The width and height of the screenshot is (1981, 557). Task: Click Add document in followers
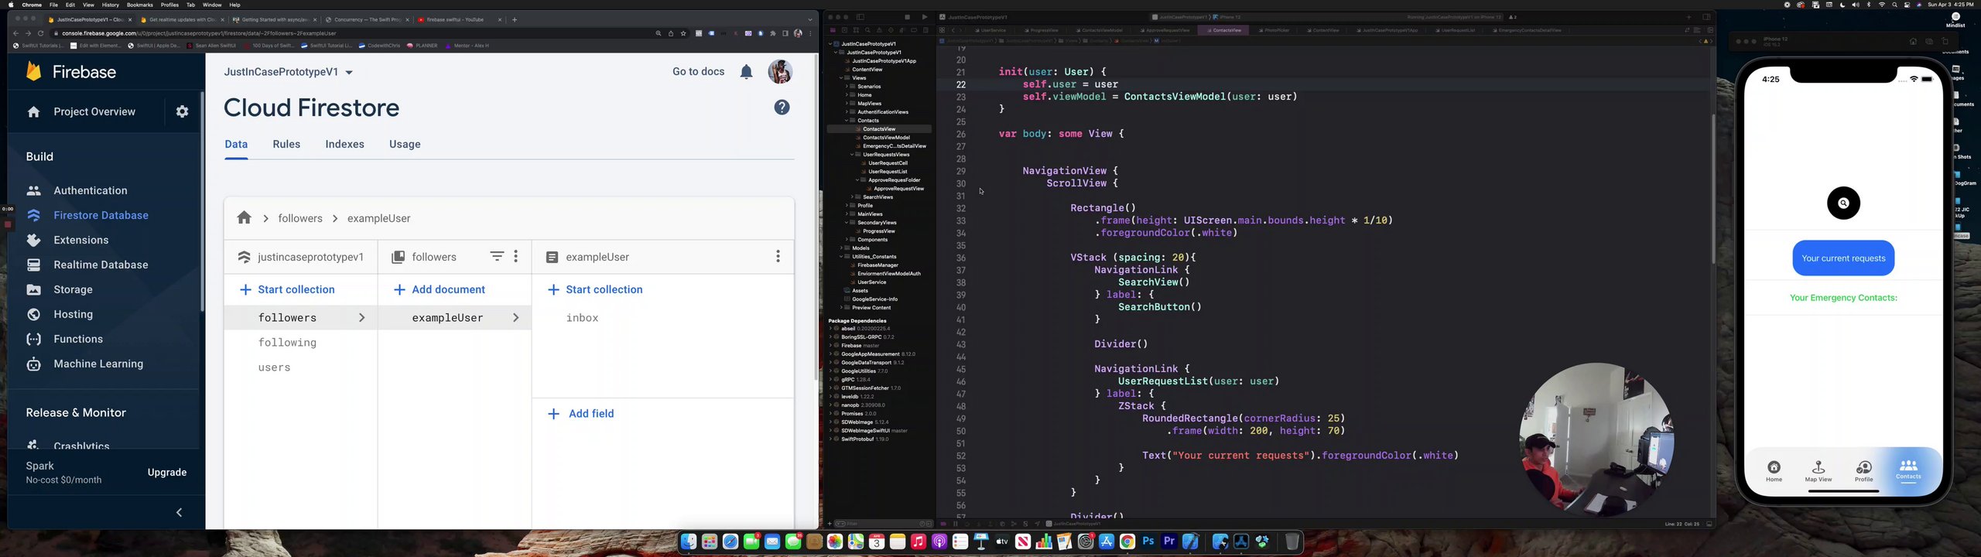click(440, 290)
